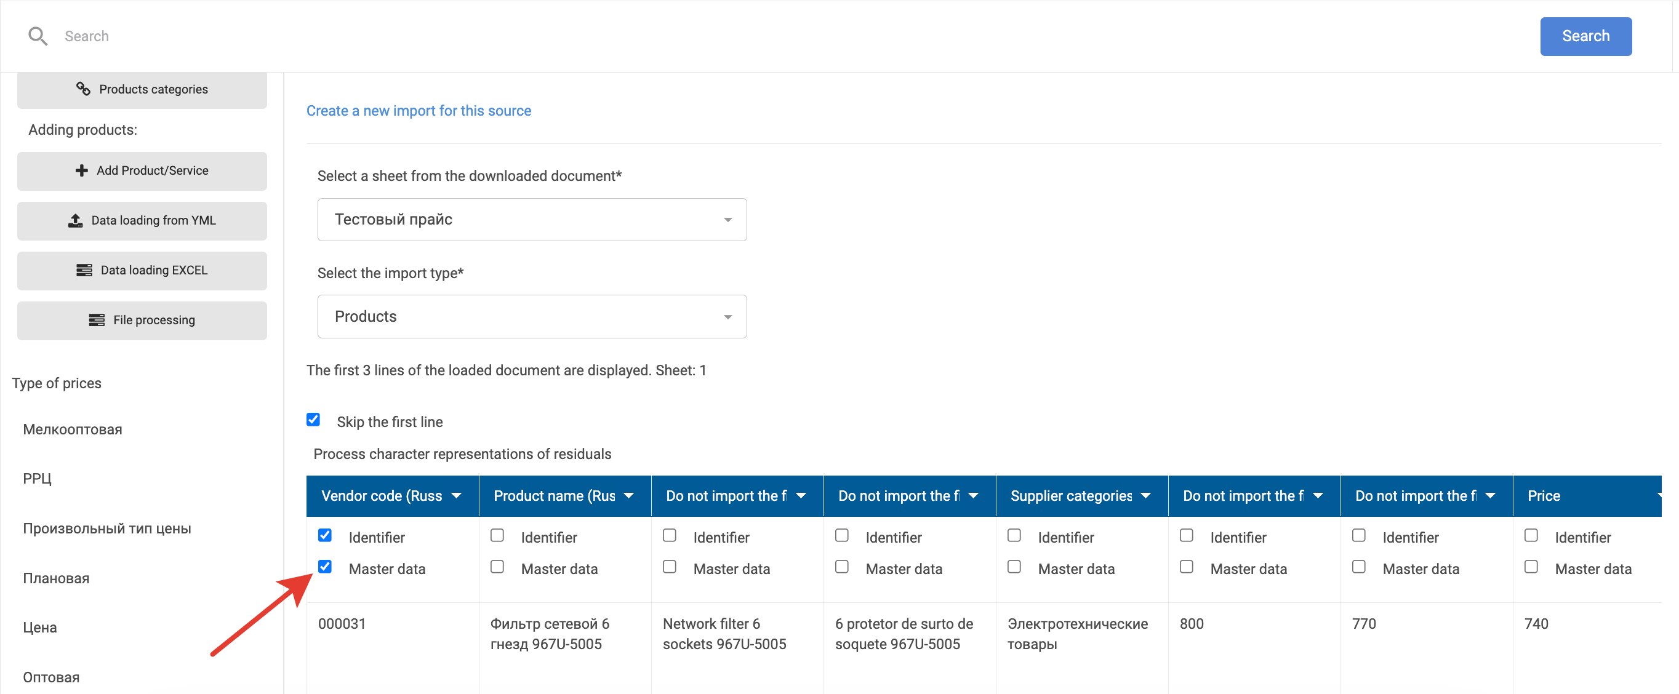
Task: Click the upload icon for YML loading
Action: (76, 221)
